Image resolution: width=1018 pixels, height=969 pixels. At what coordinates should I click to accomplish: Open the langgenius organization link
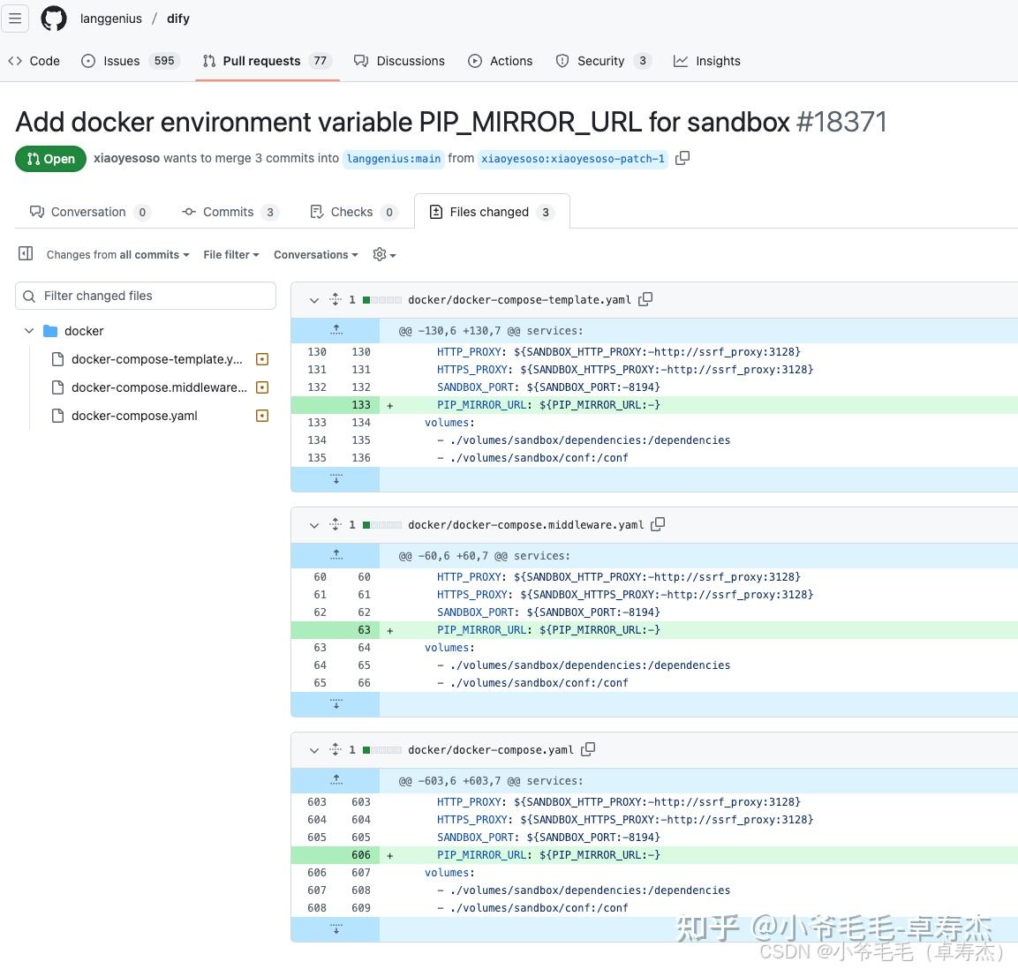[110, 19]
